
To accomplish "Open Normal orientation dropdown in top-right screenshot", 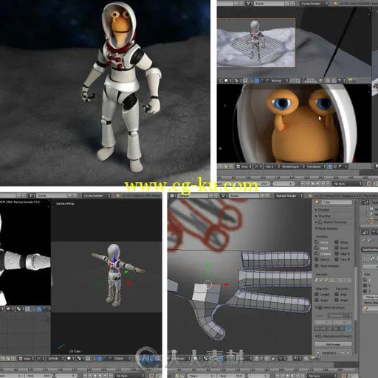I will (x=279, y=80).
